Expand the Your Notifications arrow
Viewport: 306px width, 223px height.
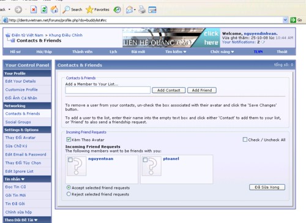[263, 42]
